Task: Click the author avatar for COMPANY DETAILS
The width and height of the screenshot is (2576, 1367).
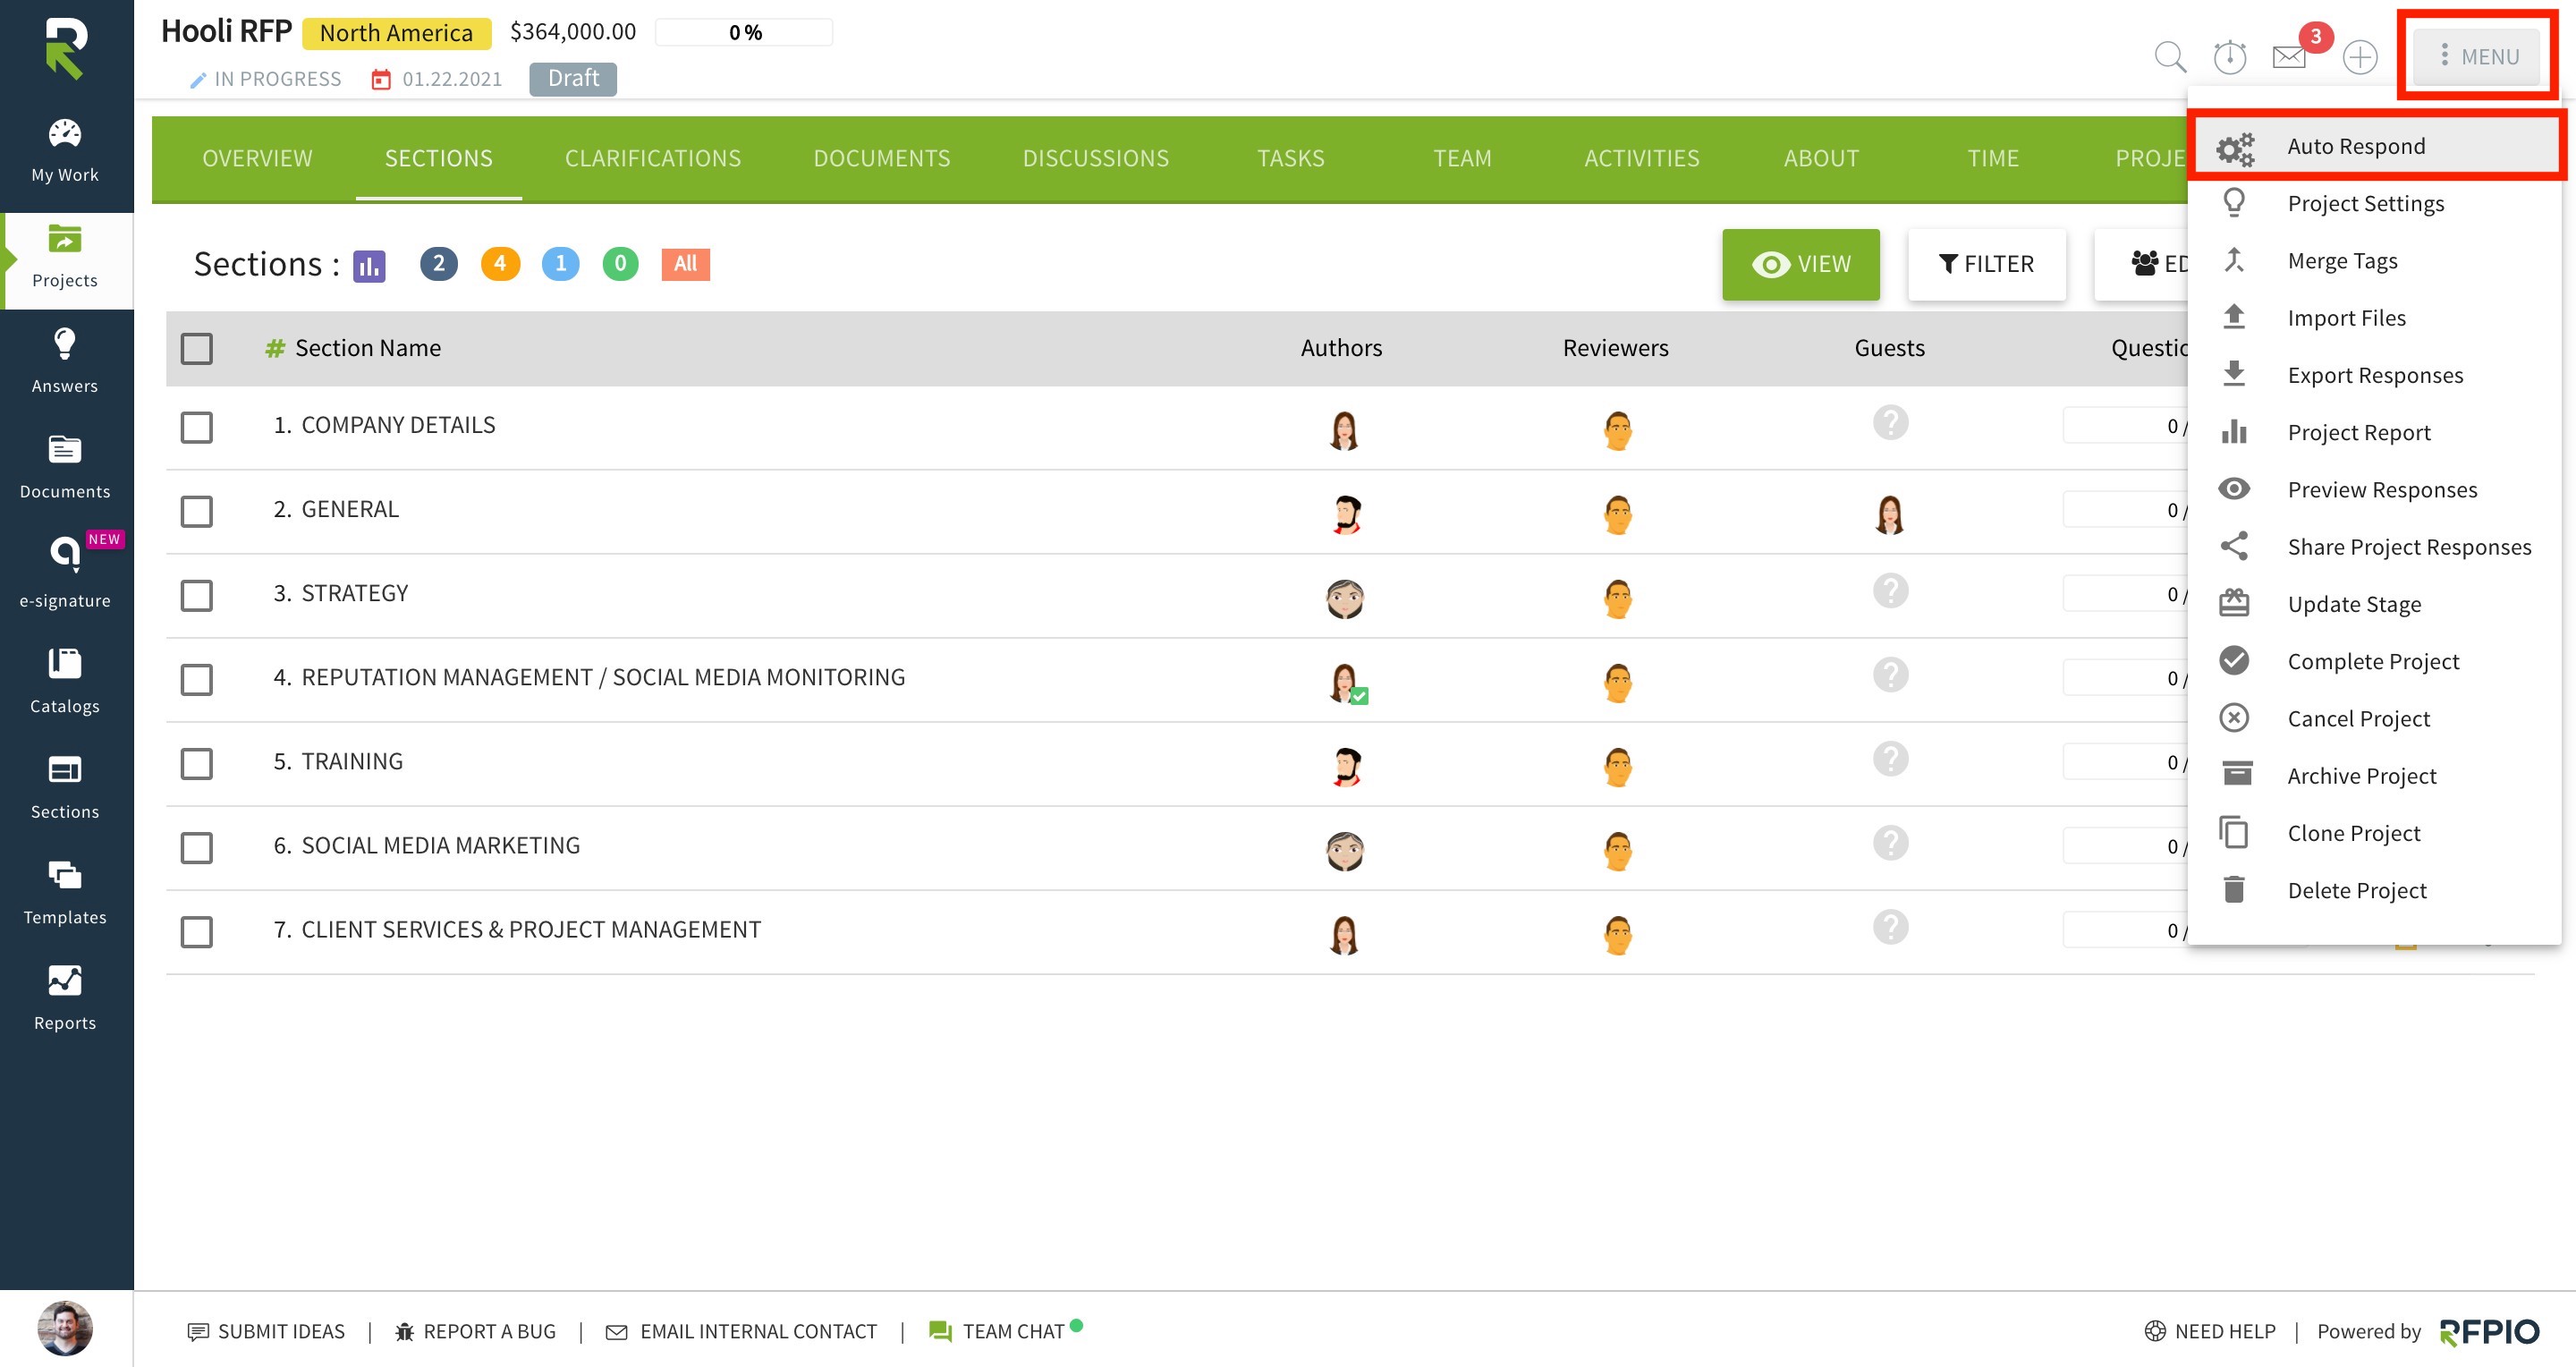Action: pyautogui.click(x=1344, y=430)
